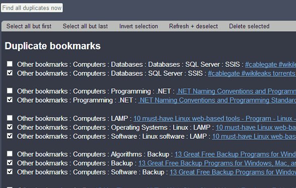Check Computers LAMP bookmark checkbox

click(x=10, y=118)
